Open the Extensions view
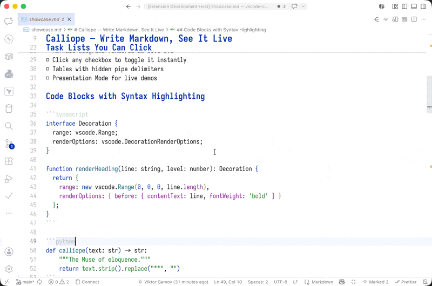This screenshot has height=286, width=432. click(x=9, y=161)
